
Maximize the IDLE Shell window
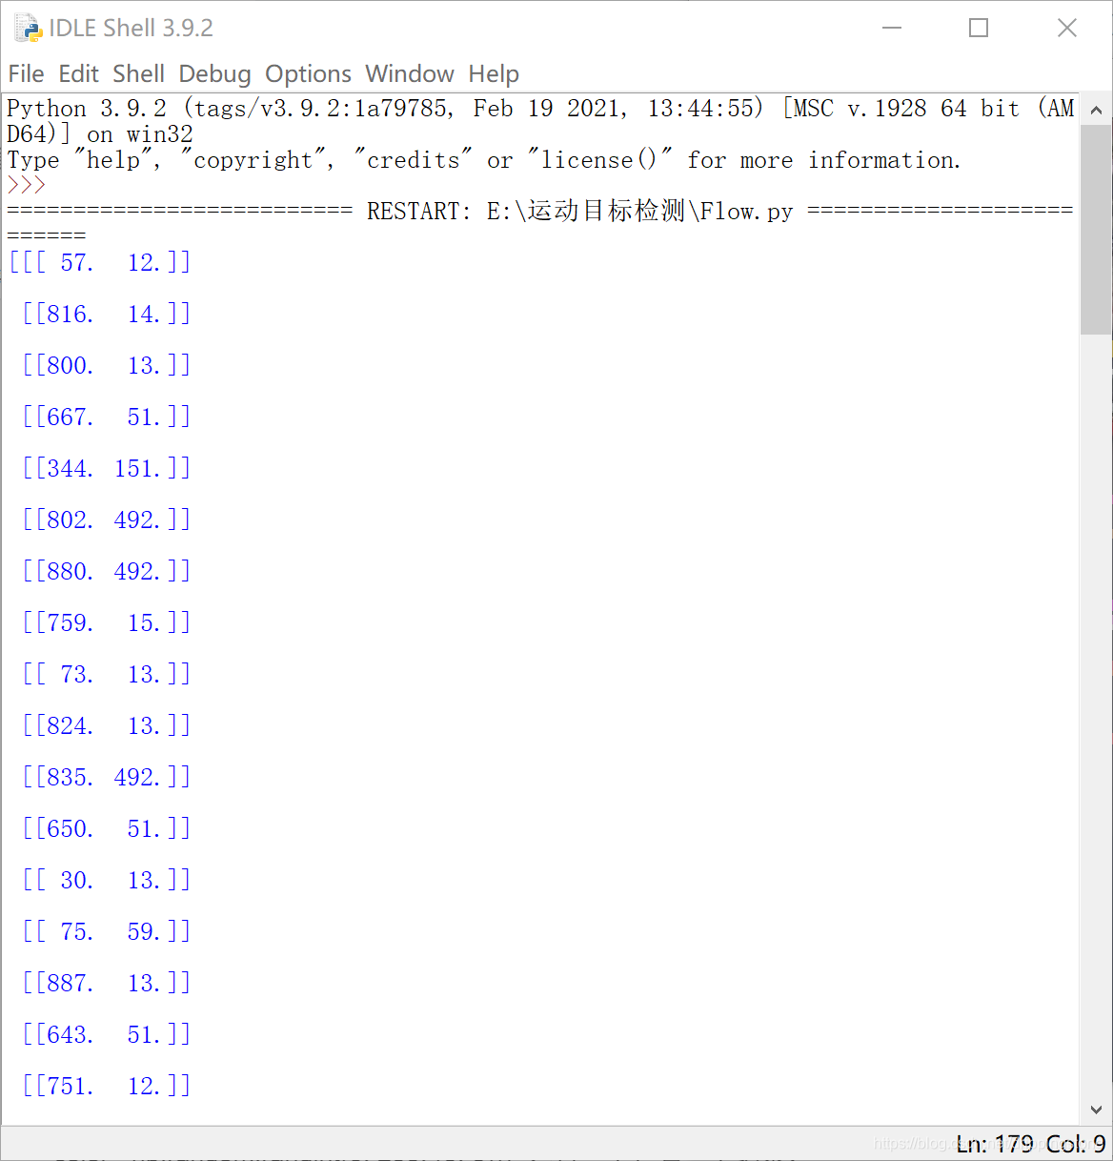pyautogui.click(x=979, y=28)
